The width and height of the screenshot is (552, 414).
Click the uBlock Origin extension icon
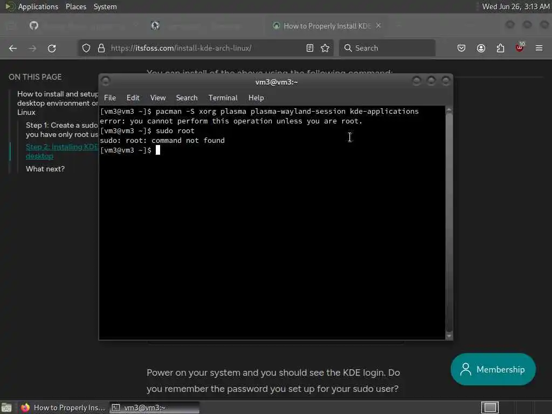(x=520, y=47)
